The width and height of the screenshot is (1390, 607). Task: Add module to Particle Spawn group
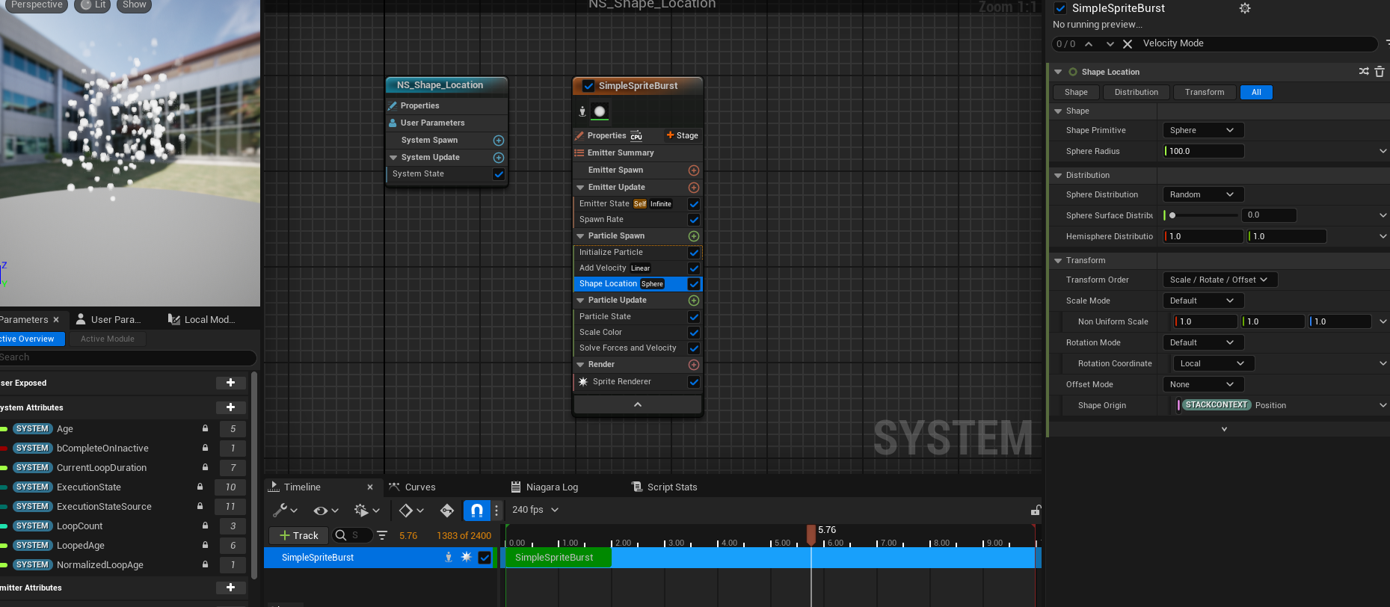694,236
